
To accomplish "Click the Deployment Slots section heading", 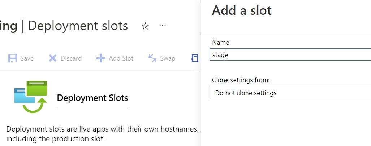I will pos(92,98).
